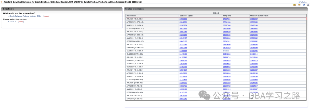The image size is (310, 108).
Task: Open Windows Bundle Patch 37486199
Action: coord(254,25)
